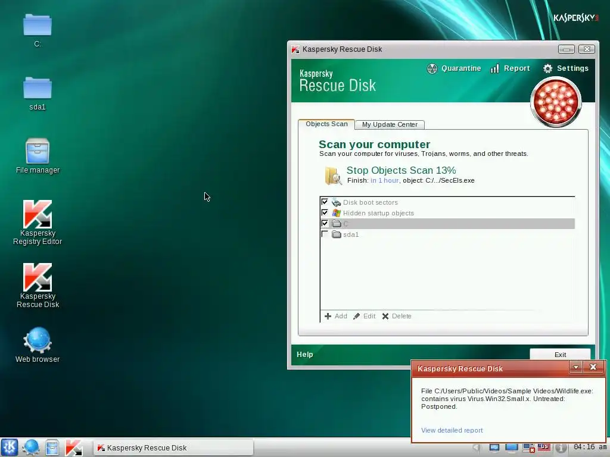Click Kaspersky Rescue Disk taskbar window button

(x=173, y=447)
